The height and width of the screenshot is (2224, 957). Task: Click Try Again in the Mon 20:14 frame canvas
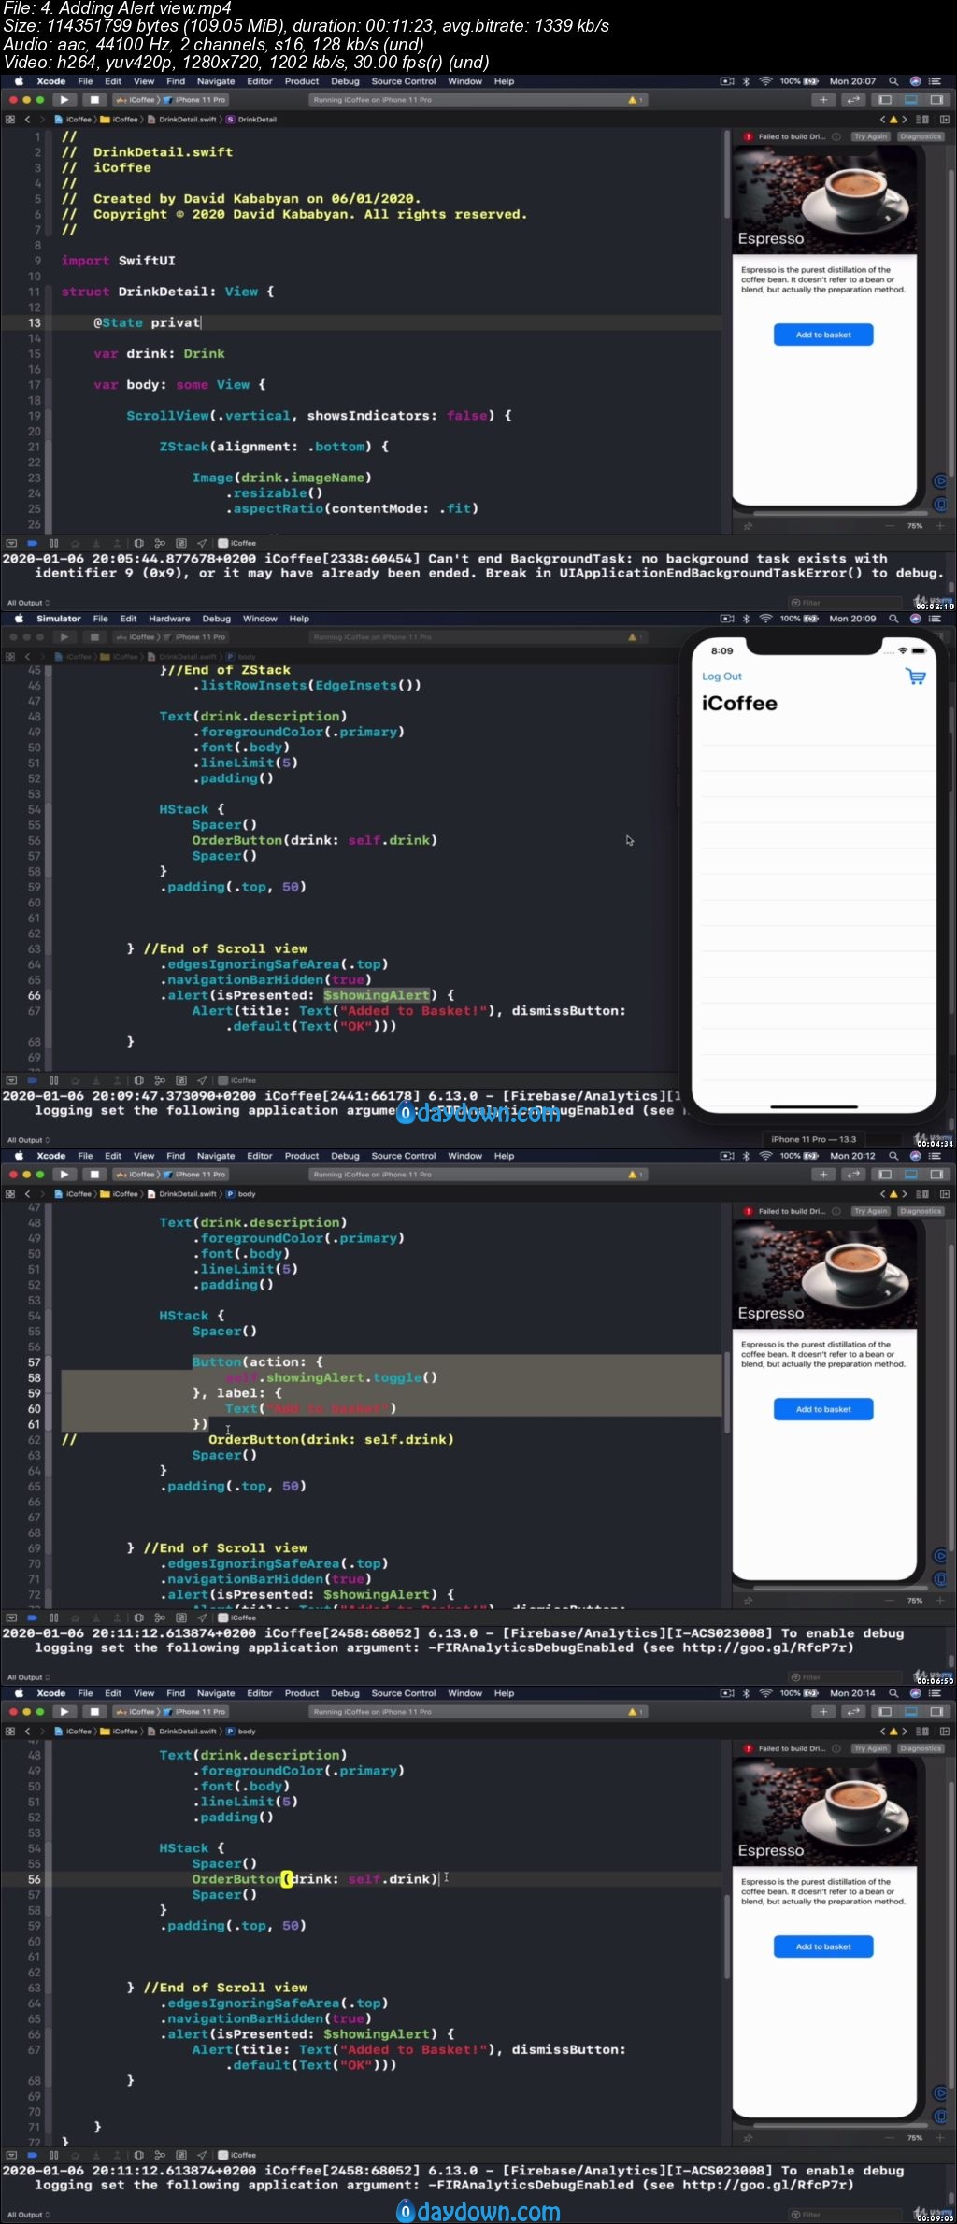(871, 1748)
